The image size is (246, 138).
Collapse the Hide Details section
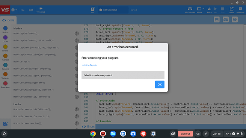[90, 65]
